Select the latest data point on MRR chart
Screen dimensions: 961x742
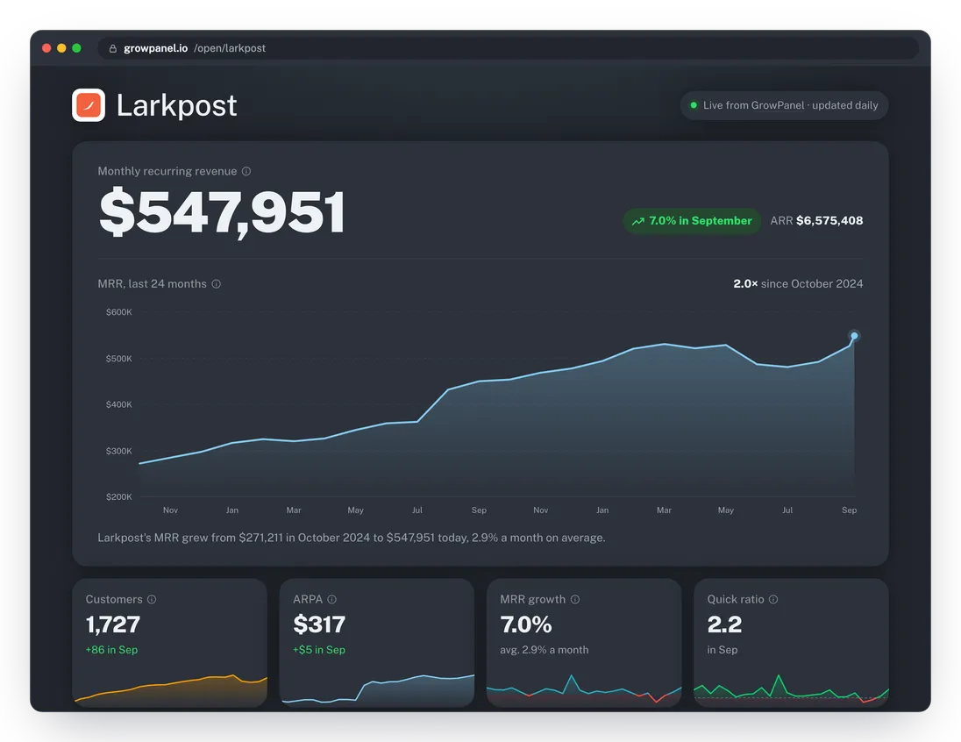pyautogui.click(x=854, y=335)
